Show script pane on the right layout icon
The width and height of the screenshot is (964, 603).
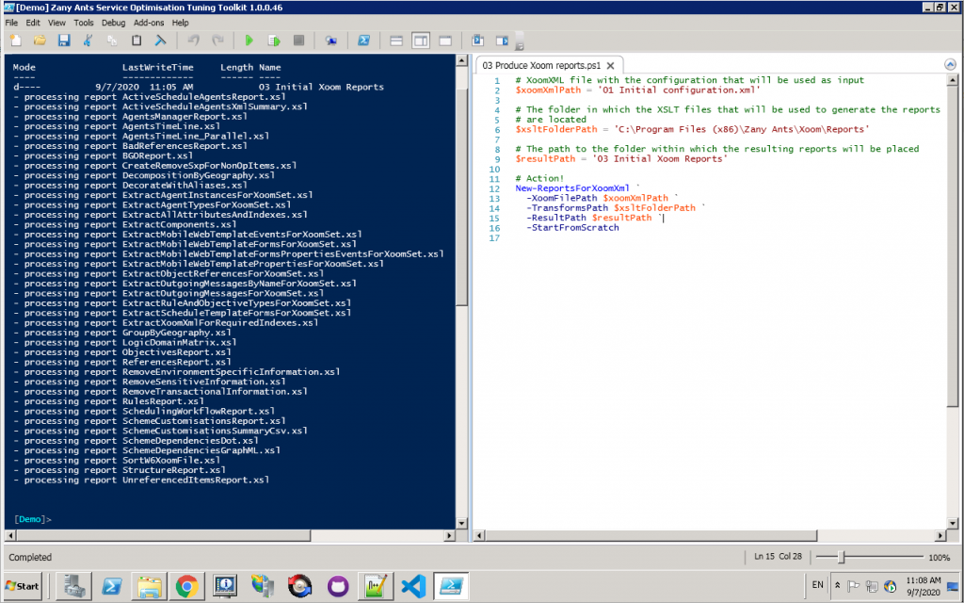click(421, 41)
